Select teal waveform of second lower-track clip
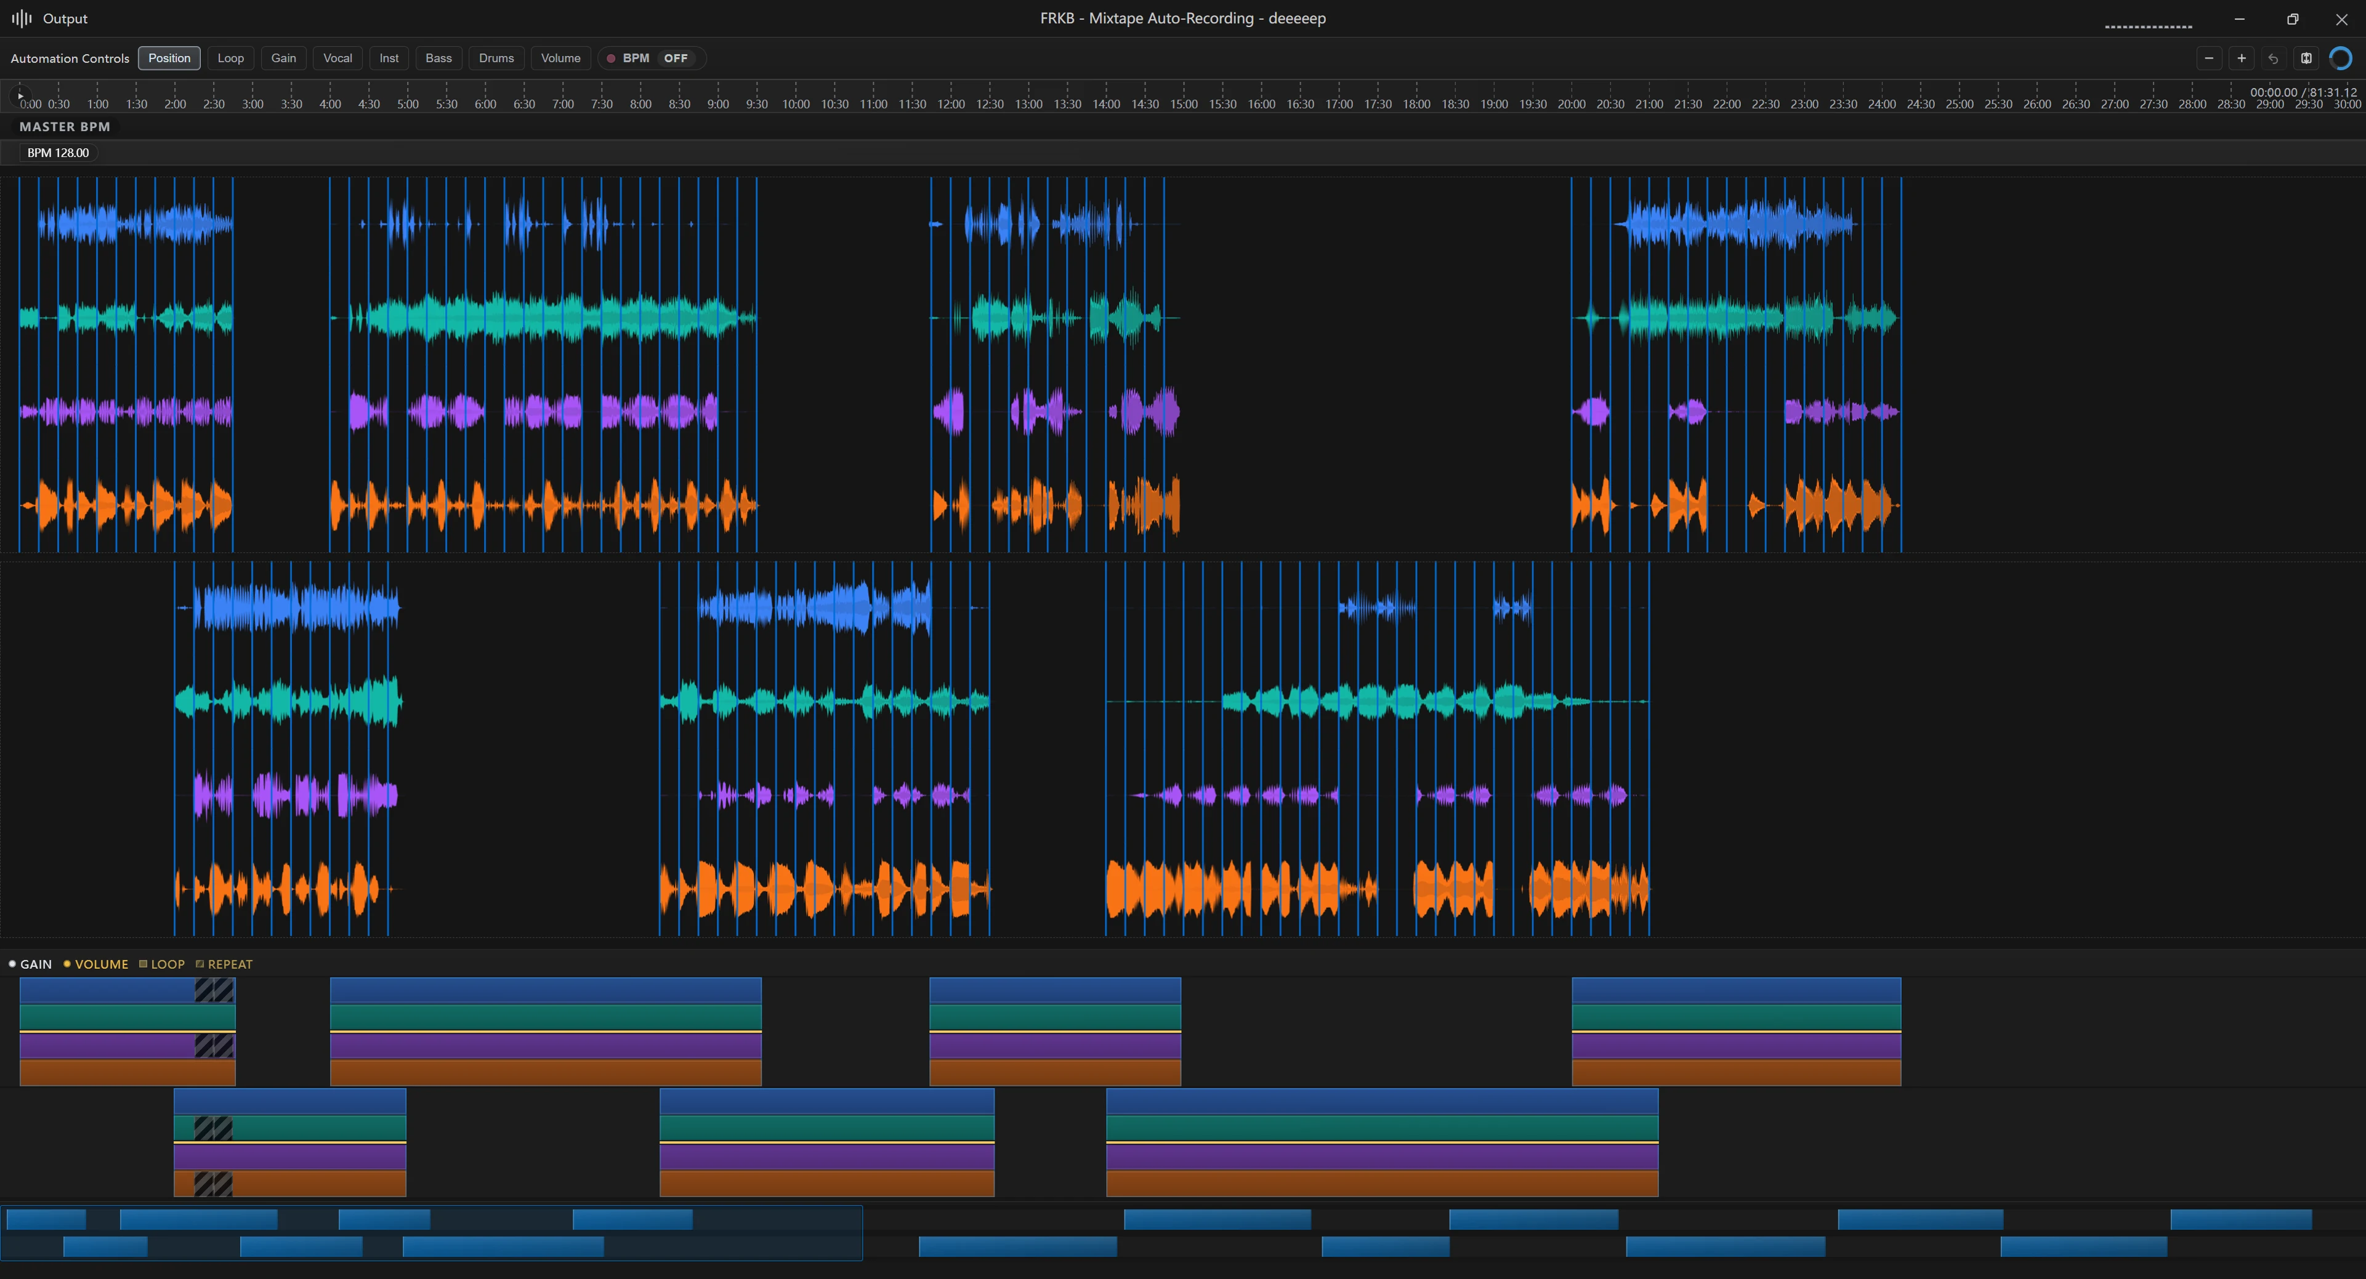Image resolution: width=2366 pixels, height=1279 pixels. [x=825, y=702]
